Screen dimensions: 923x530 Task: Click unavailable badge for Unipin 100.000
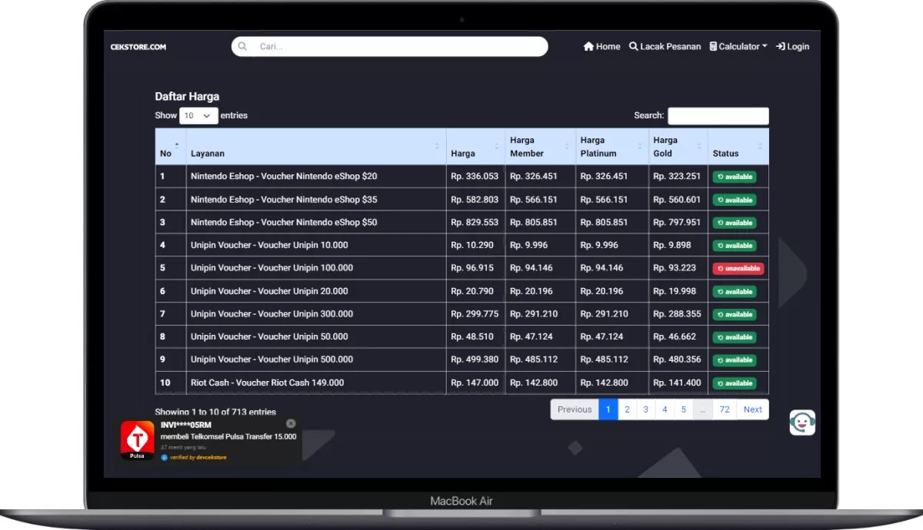738,269
